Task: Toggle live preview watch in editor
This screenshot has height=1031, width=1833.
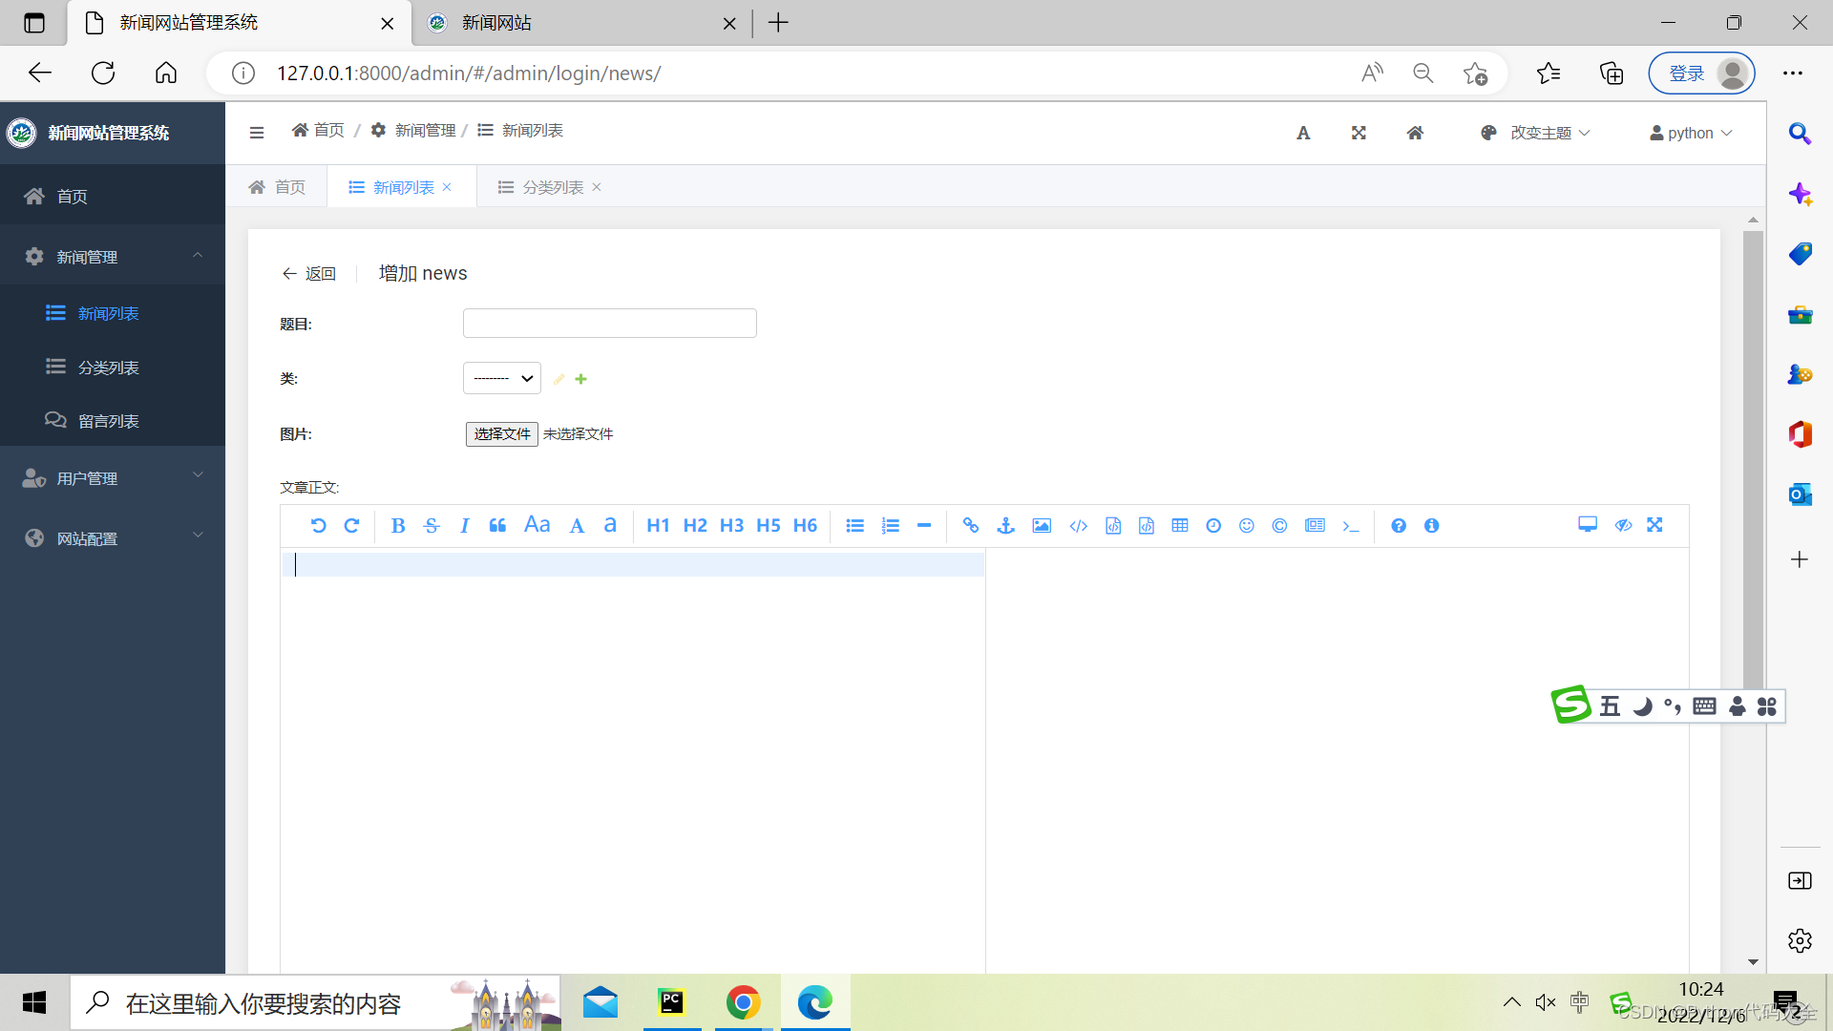Action: tap(1623, 525)
